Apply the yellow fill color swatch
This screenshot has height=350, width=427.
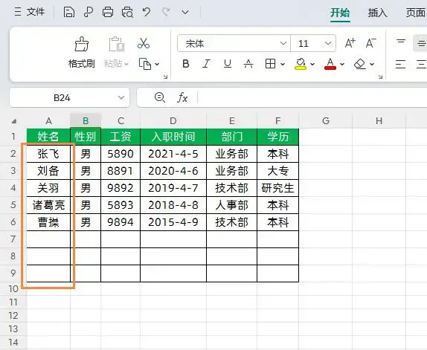[x=301, y=64]
